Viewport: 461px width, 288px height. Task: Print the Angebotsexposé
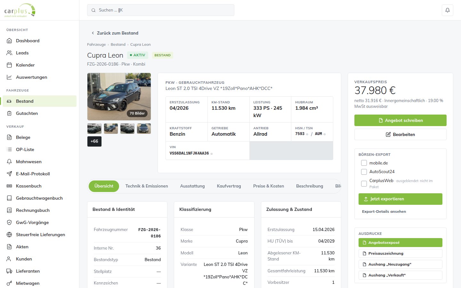400,243
